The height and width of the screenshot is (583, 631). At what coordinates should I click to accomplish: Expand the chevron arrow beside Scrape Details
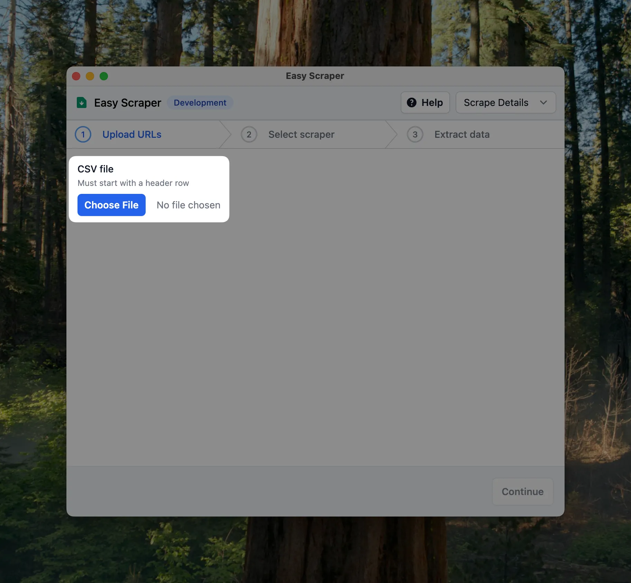pos(543,103)
